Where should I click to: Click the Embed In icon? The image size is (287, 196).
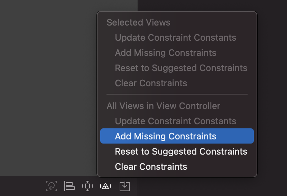click(x=125, y=186)
